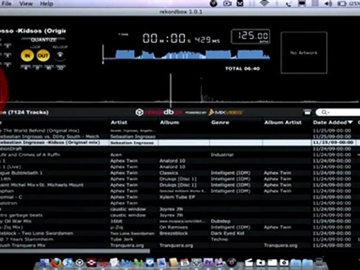
Task: Click the 125.00 BPM display
Action: [250, 36]
